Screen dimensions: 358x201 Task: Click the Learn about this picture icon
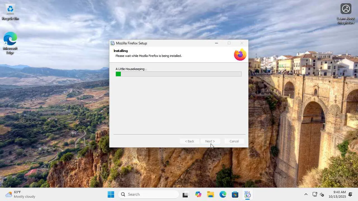pos(346,14)
